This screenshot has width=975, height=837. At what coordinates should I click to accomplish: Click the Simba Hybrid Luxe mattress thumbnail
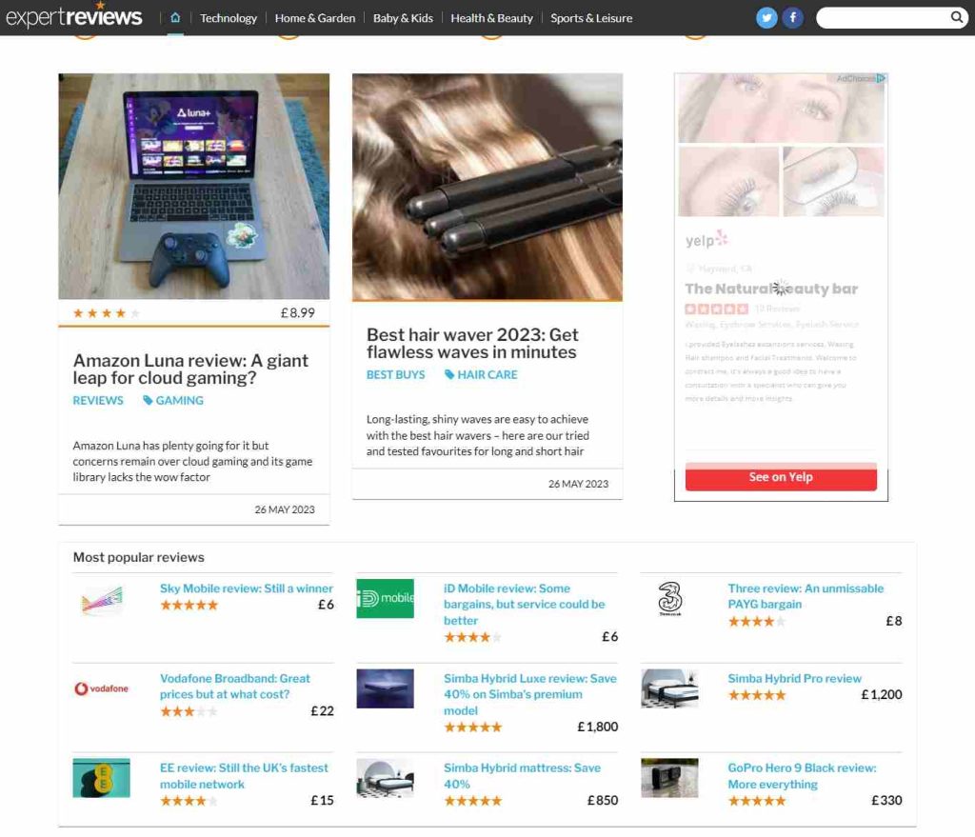[x=385, y=688]
